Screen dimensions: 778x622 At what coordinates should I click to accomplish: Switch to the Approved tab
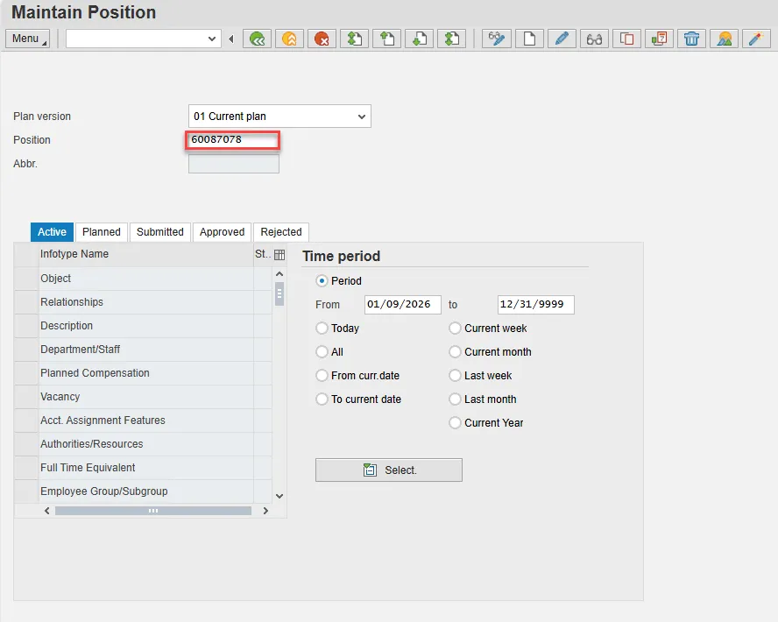222,232
